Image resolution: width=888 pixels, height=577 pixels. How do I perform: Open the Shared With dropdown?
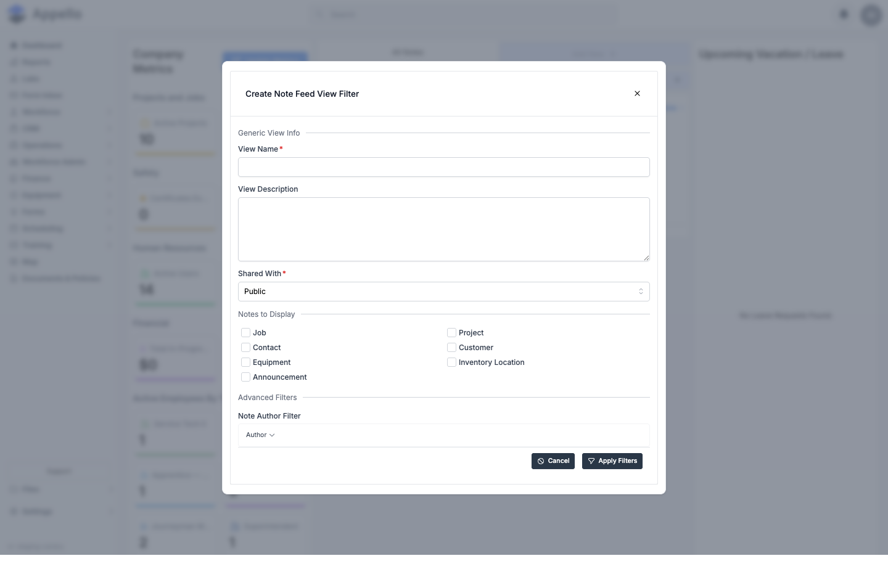[x=444, y=292]
